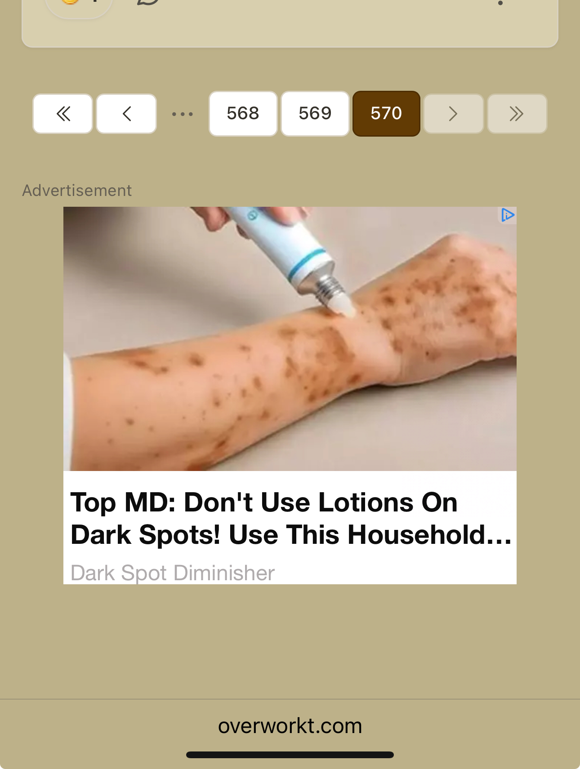Go to page 568

pos(243,114)
